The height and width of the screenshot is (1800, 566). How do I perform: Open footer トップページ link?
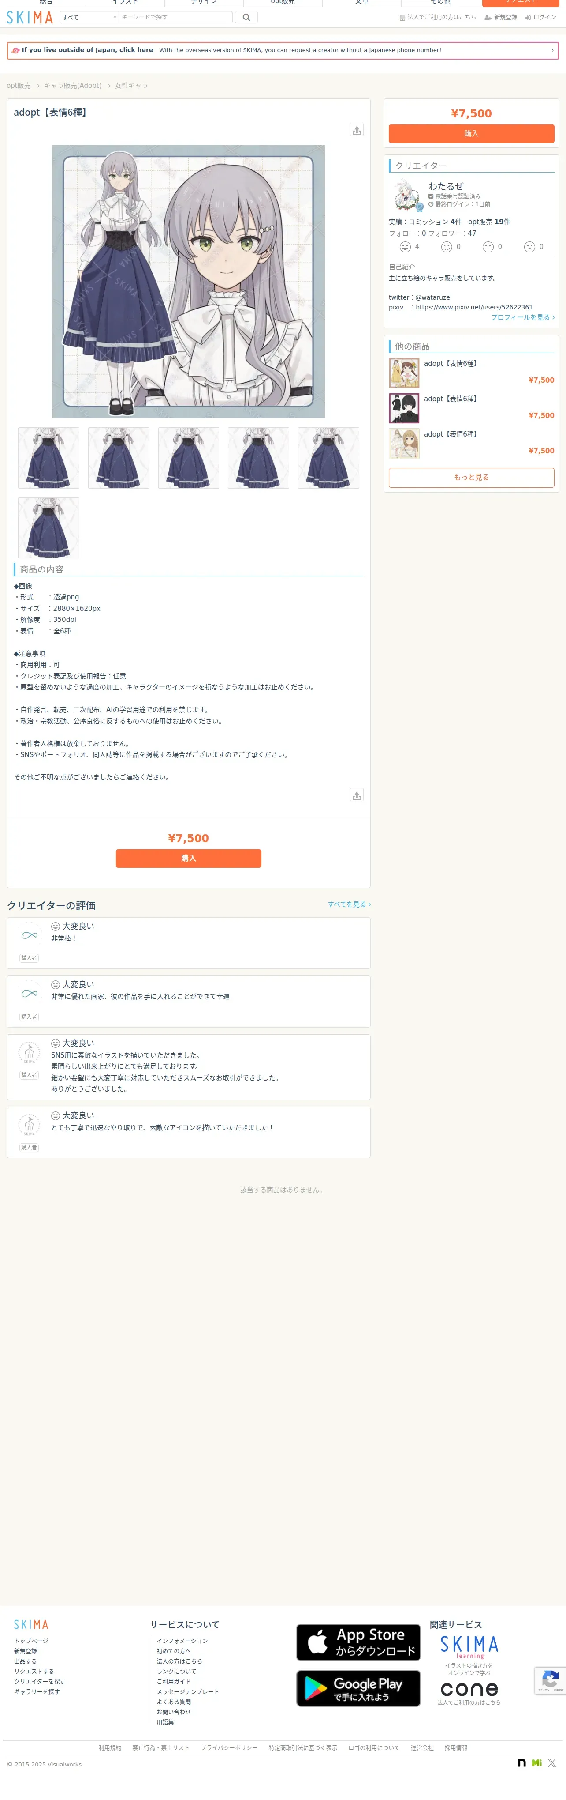[31, 1641]
